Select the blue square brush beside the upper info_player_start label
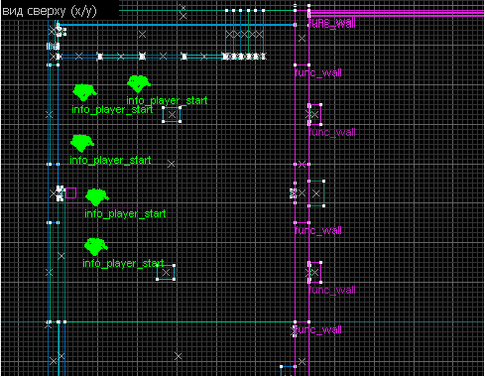 click(172, 115)
